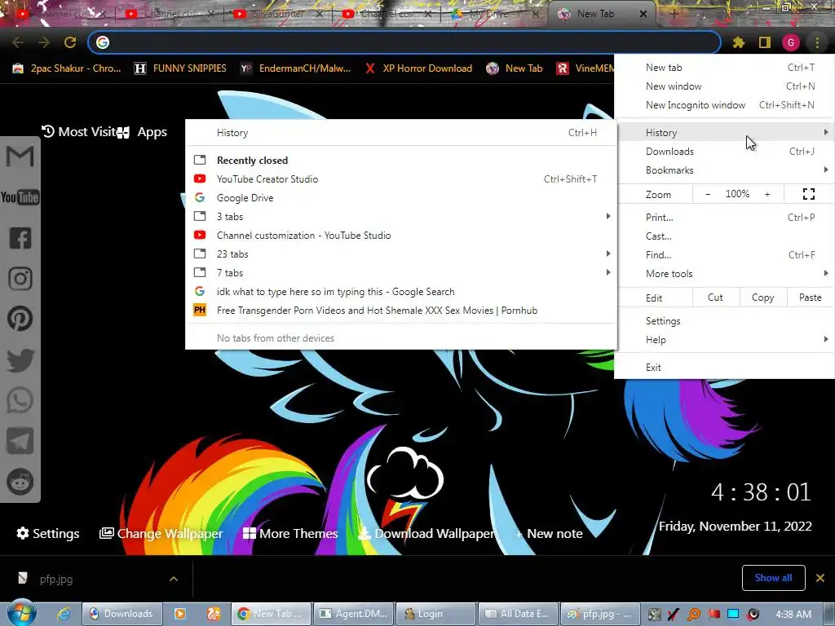The width and height of the screenshot is (835, 626).
Task: Enter fullscreen using the zoom row icon
Action: pyautogui.click(x=808, y=194)
